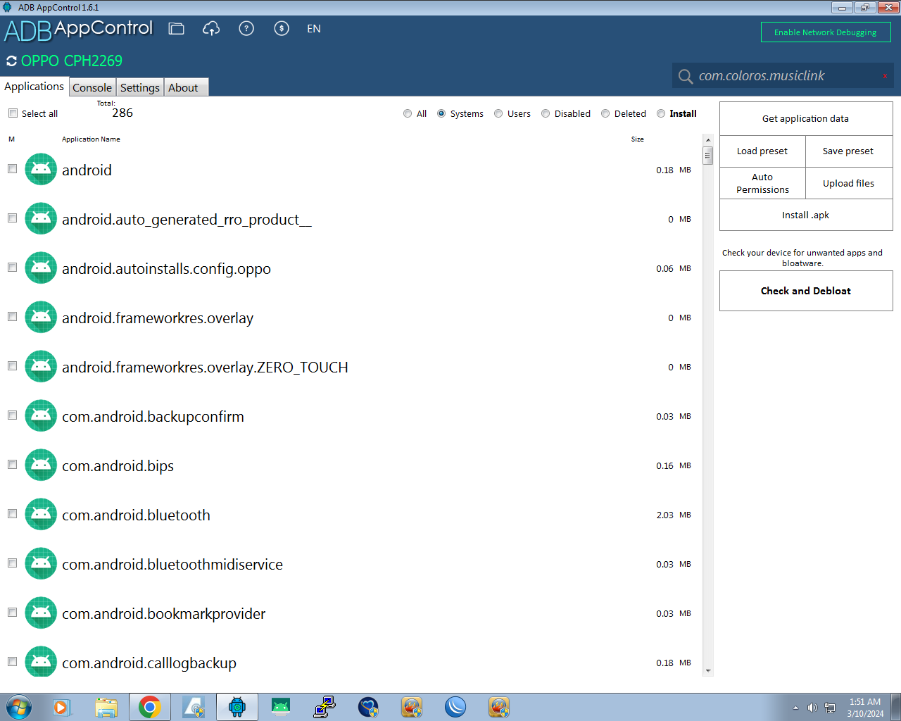
Task: Open Google Chrome from the taskbar
Action: coord(150,707)
